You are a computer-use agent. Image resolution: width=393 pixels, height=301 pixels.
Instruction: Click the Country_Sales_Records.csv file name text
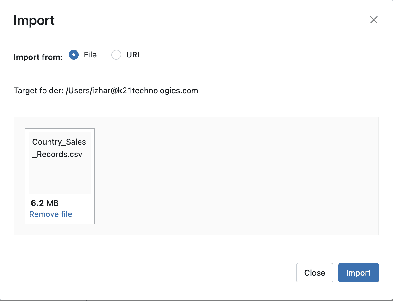[x=59, y=148]
